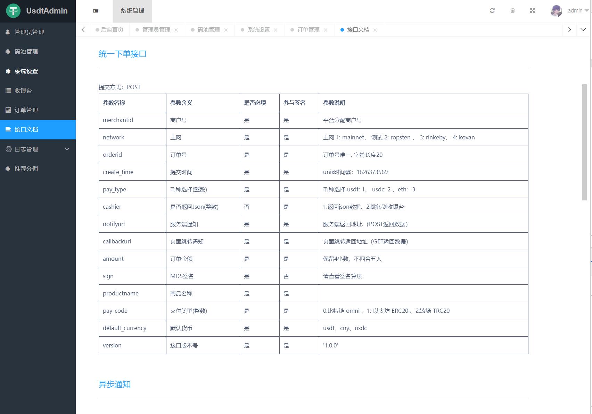
Task: Click the refresh icon in top bar
Action: [492, 11]
